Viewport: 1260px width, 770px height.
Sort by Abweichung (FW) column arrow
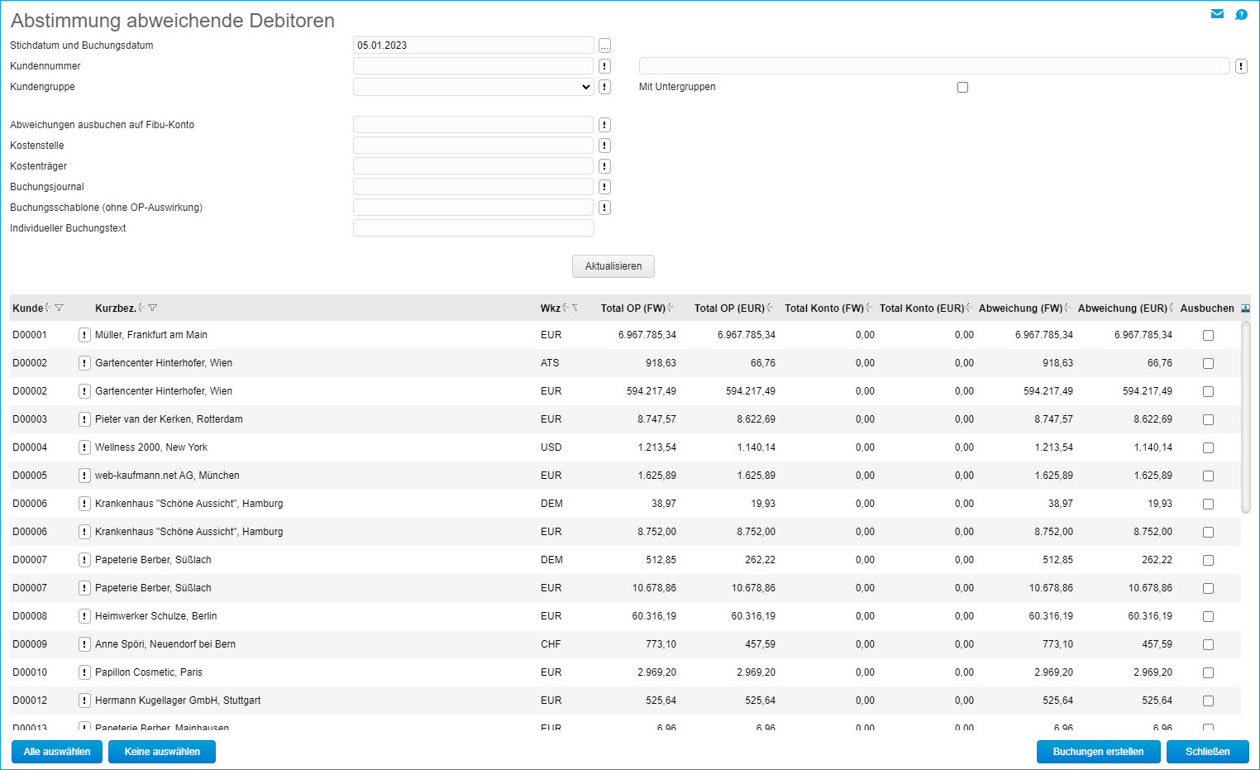click(1067, 308)
